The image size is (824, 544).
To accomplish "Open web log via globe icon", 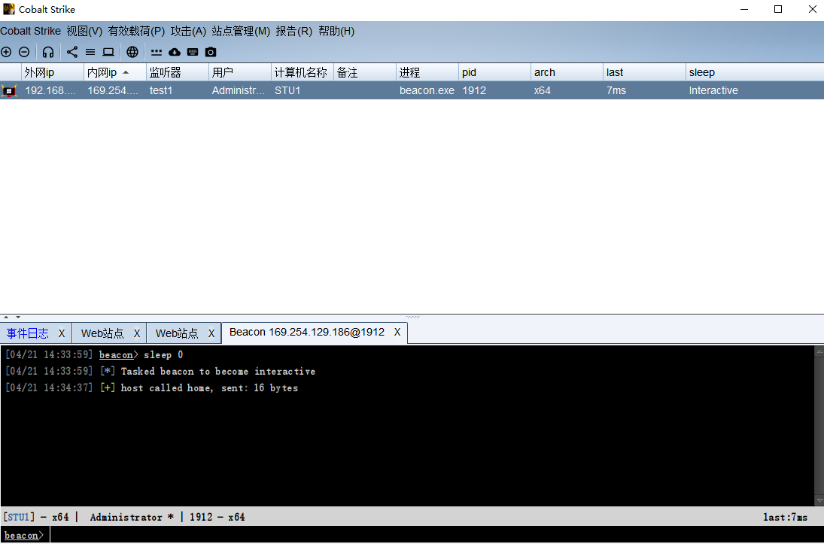I will (132, 52).
